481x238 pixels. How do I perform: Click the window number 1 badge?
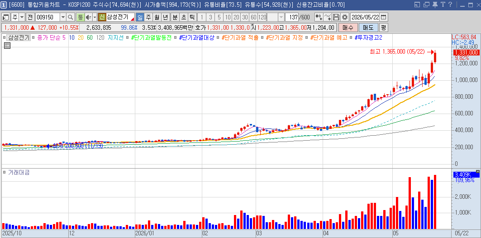3,5
